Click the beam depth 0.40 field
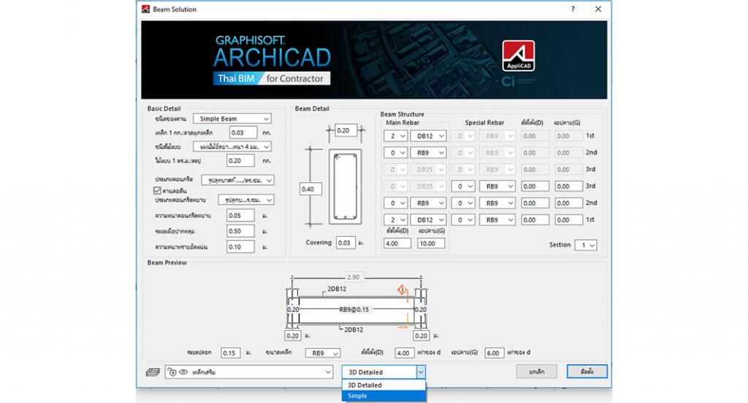This screenshot has height=403, width=748. [x=310, y=189]
